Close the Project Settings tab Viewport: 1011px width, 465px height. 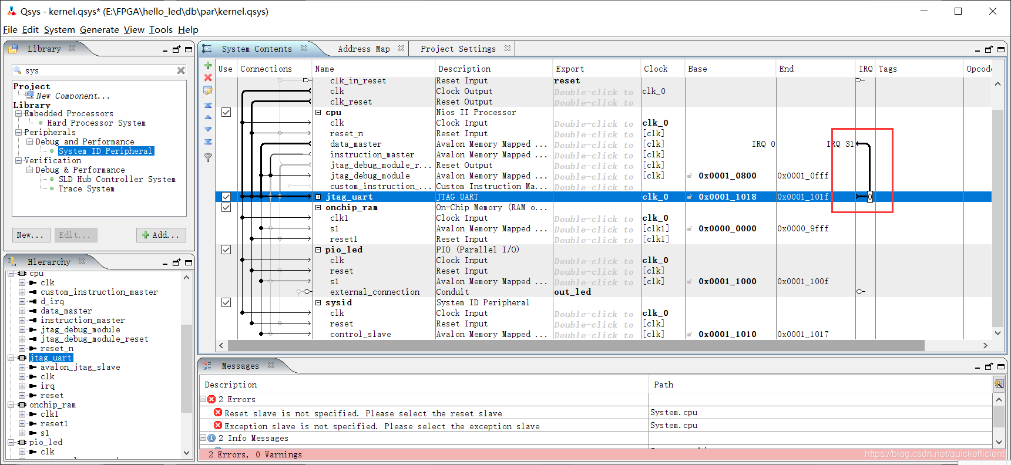508,48
